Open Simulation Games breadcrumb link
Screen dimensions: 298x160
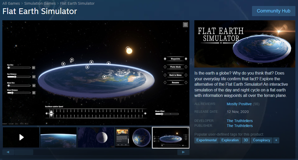tap(40, 3)
